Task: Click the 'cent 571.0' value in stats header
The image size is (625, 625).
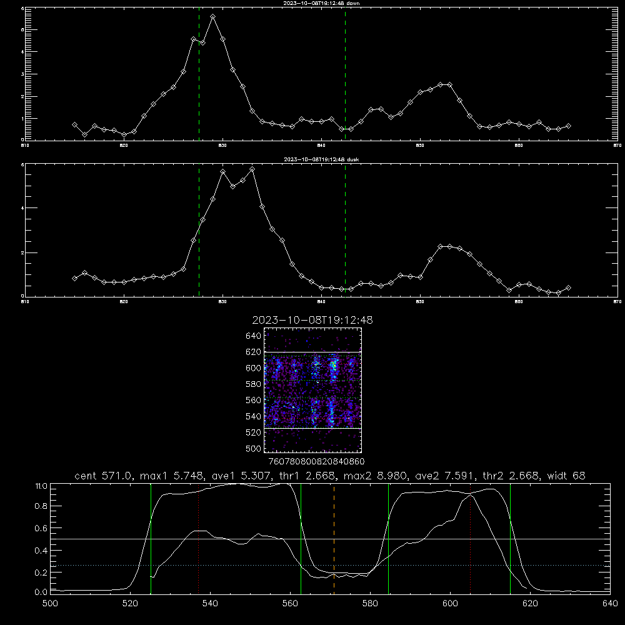Action: point(104,476)
